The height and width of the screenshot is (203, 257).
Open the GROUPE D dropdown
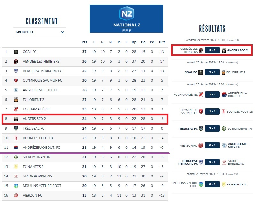(40, 32)
